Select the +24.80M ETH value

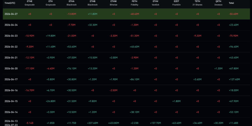coord(50,101)
